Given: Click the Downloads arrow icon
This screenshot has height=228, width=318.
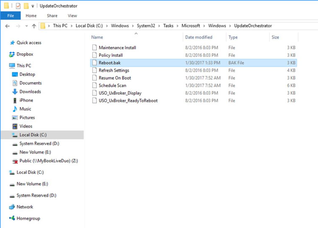Looking at the screenshot, I should pyautogui.click(x=15, y=91).
